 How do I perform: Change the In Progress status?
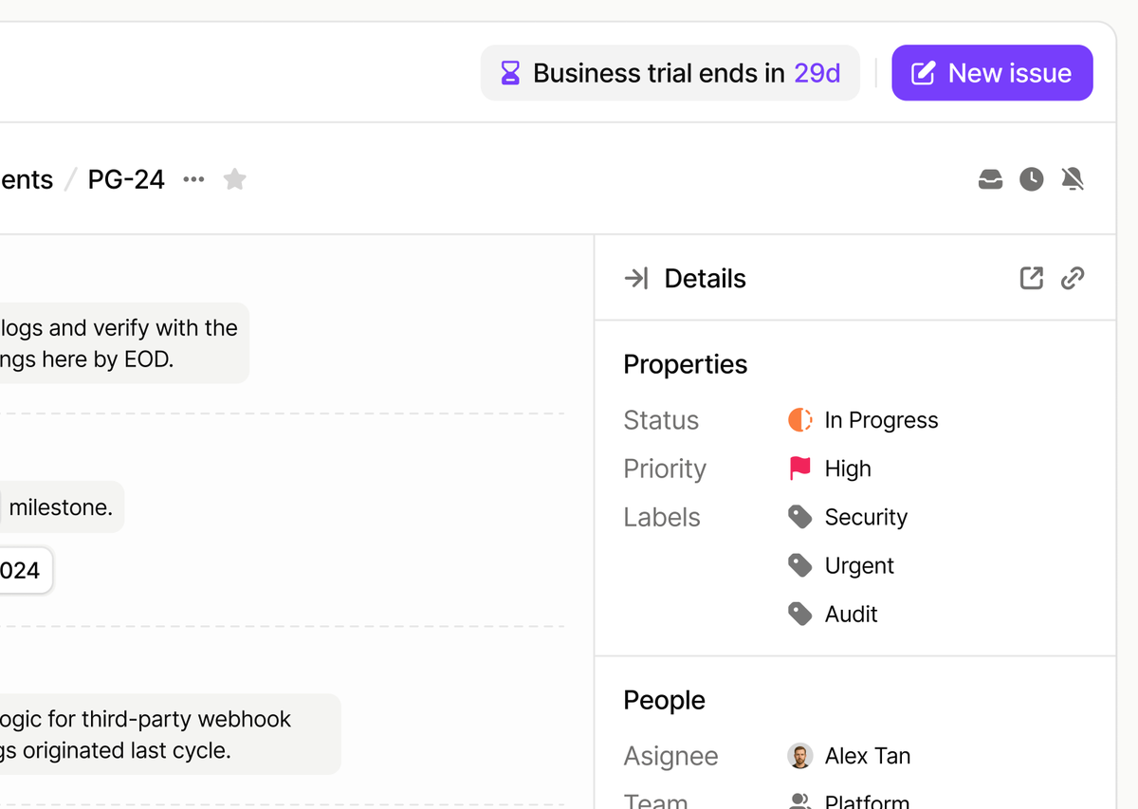coord(881,420)
